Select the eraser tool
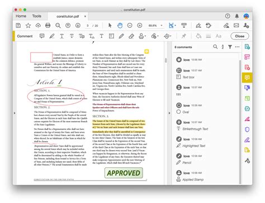The width and height of the screenshot is (265, 203). coord(131,36)
